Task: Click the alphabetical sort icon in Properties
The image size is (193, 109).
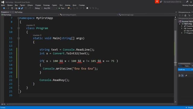Action: (x=183, y=75)
